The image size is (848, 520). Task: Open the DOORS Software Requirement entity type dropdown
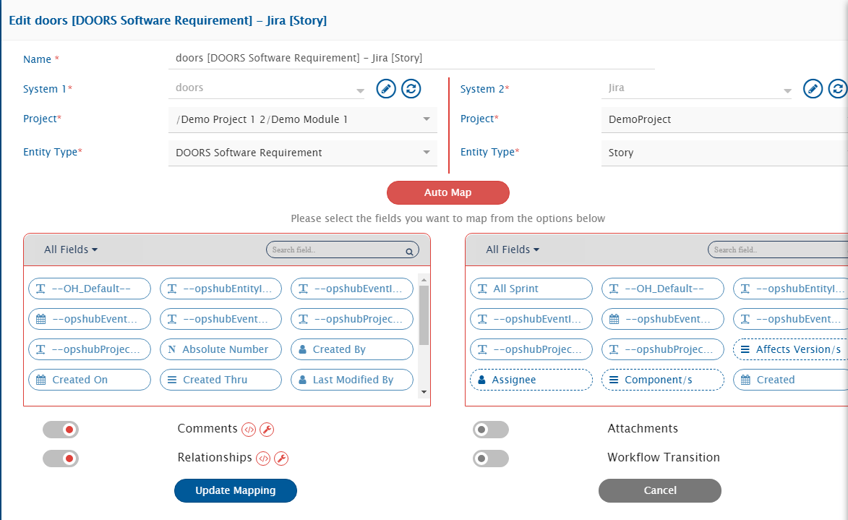click(302, 153)
